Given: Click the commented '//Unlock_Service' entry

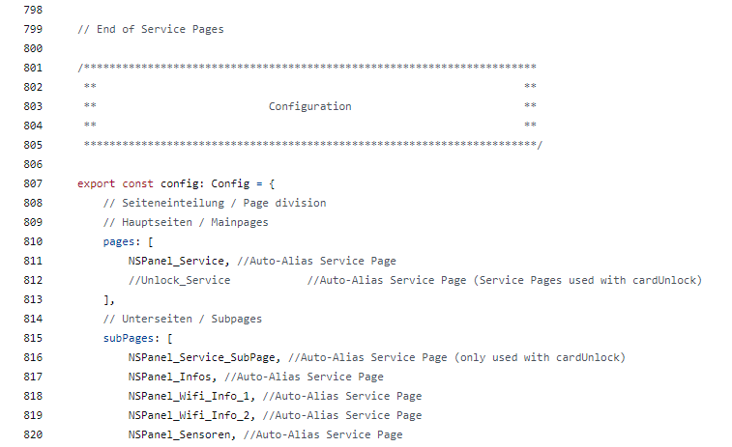Looking at the screenshot, I should click(x=179, y=280).
